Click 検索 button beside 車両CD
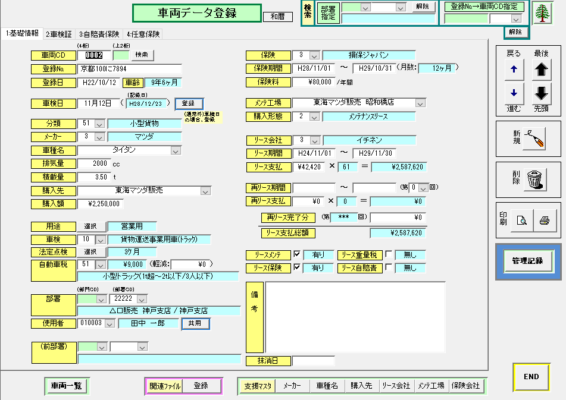The image size is (566, 400). pyautogui.click(x=142, y=55)
